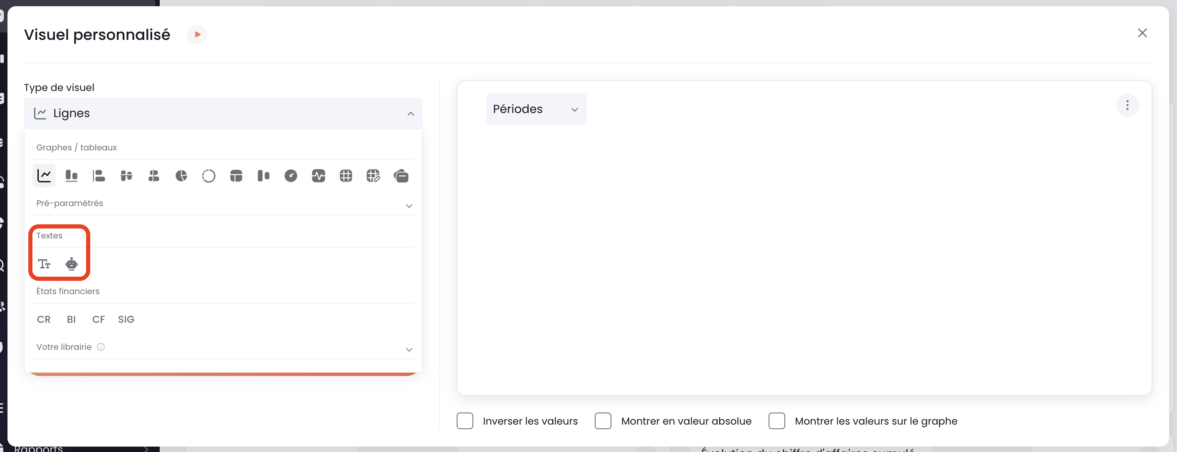Choose the pulse activity visual icon

pos(318,176)
